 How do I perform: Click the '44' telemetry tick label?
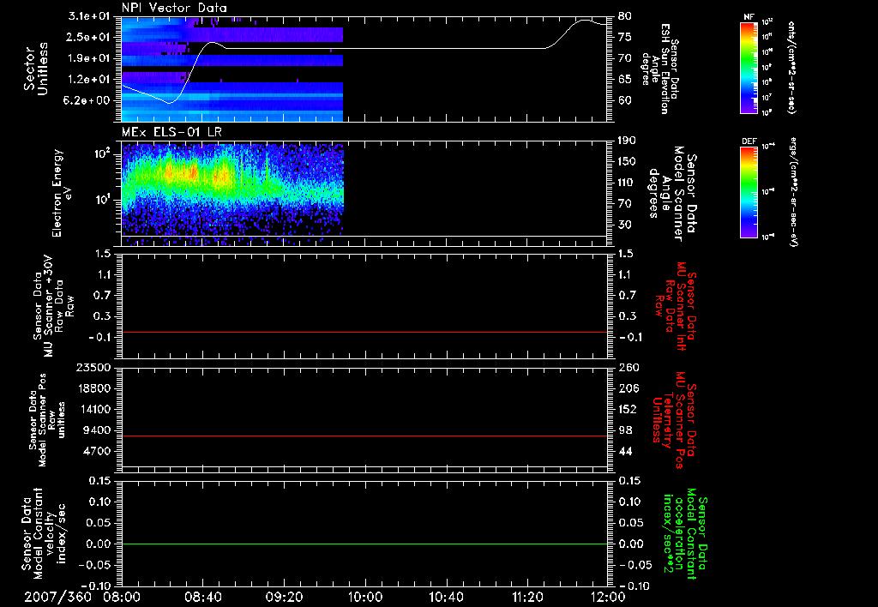pos(625,451)
